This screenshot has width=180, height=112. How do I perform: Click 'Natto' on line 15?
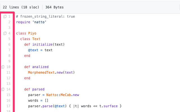click(x=51, y=95)
